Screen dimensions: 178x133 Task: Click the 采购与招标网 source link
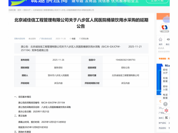pos(20,39)
